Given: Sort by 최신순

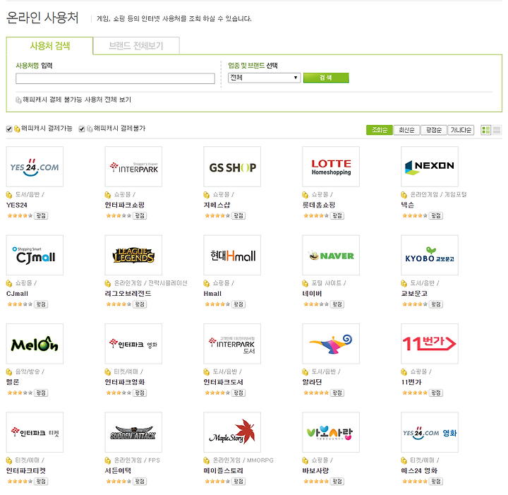Looking at the screenshot, I should click(x=406, y=130).
